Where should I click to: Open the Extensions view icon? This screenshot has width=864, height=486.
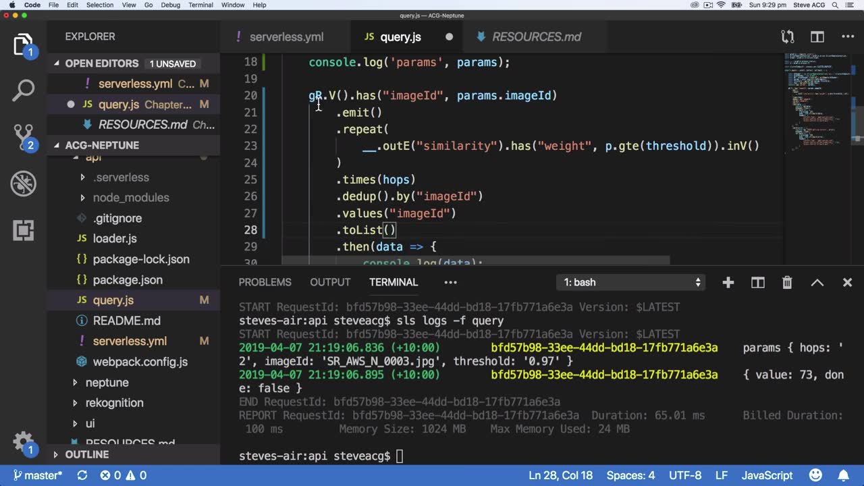click(23, 230)
